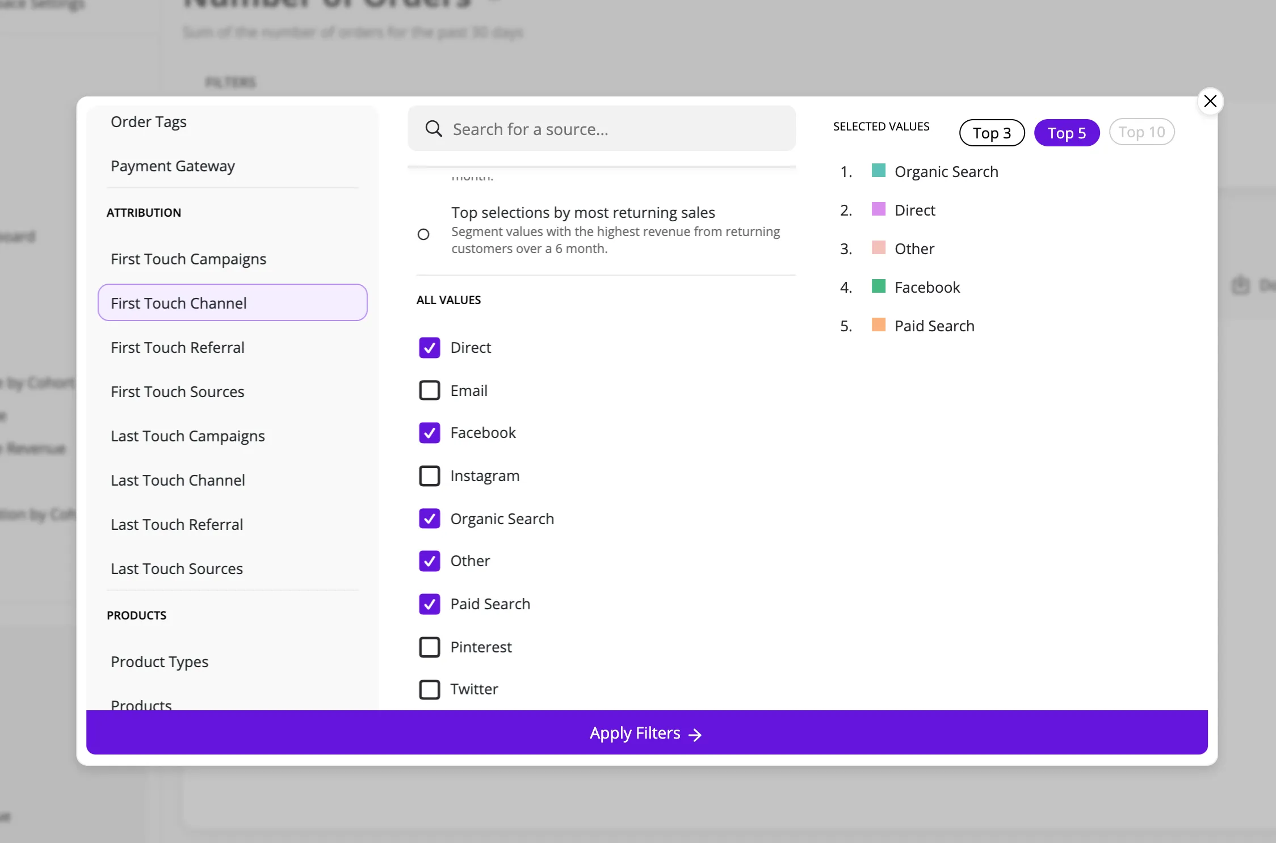1276x843 pixels.
Task: Click the orange Paid Search color swatch
Action: pos(879,324)
